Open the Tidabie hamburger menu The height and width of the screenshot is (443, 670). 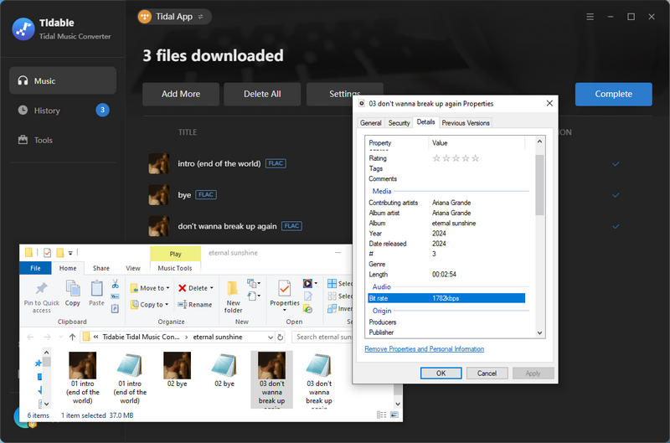coord(590,17)
